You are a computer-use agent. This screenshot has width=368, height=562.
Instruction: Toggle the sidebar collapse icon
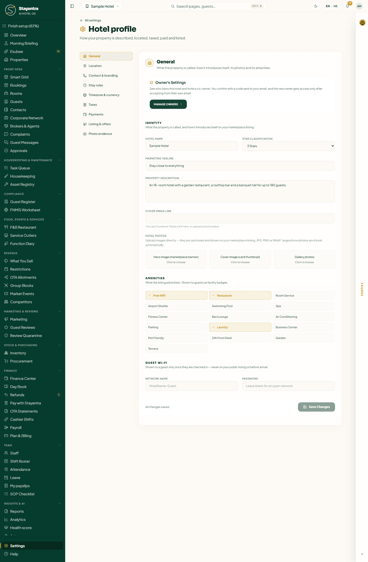[x=72, y=6]
